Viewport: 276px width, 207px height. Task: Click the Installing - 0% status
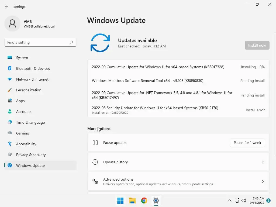[x=253, y=67]
